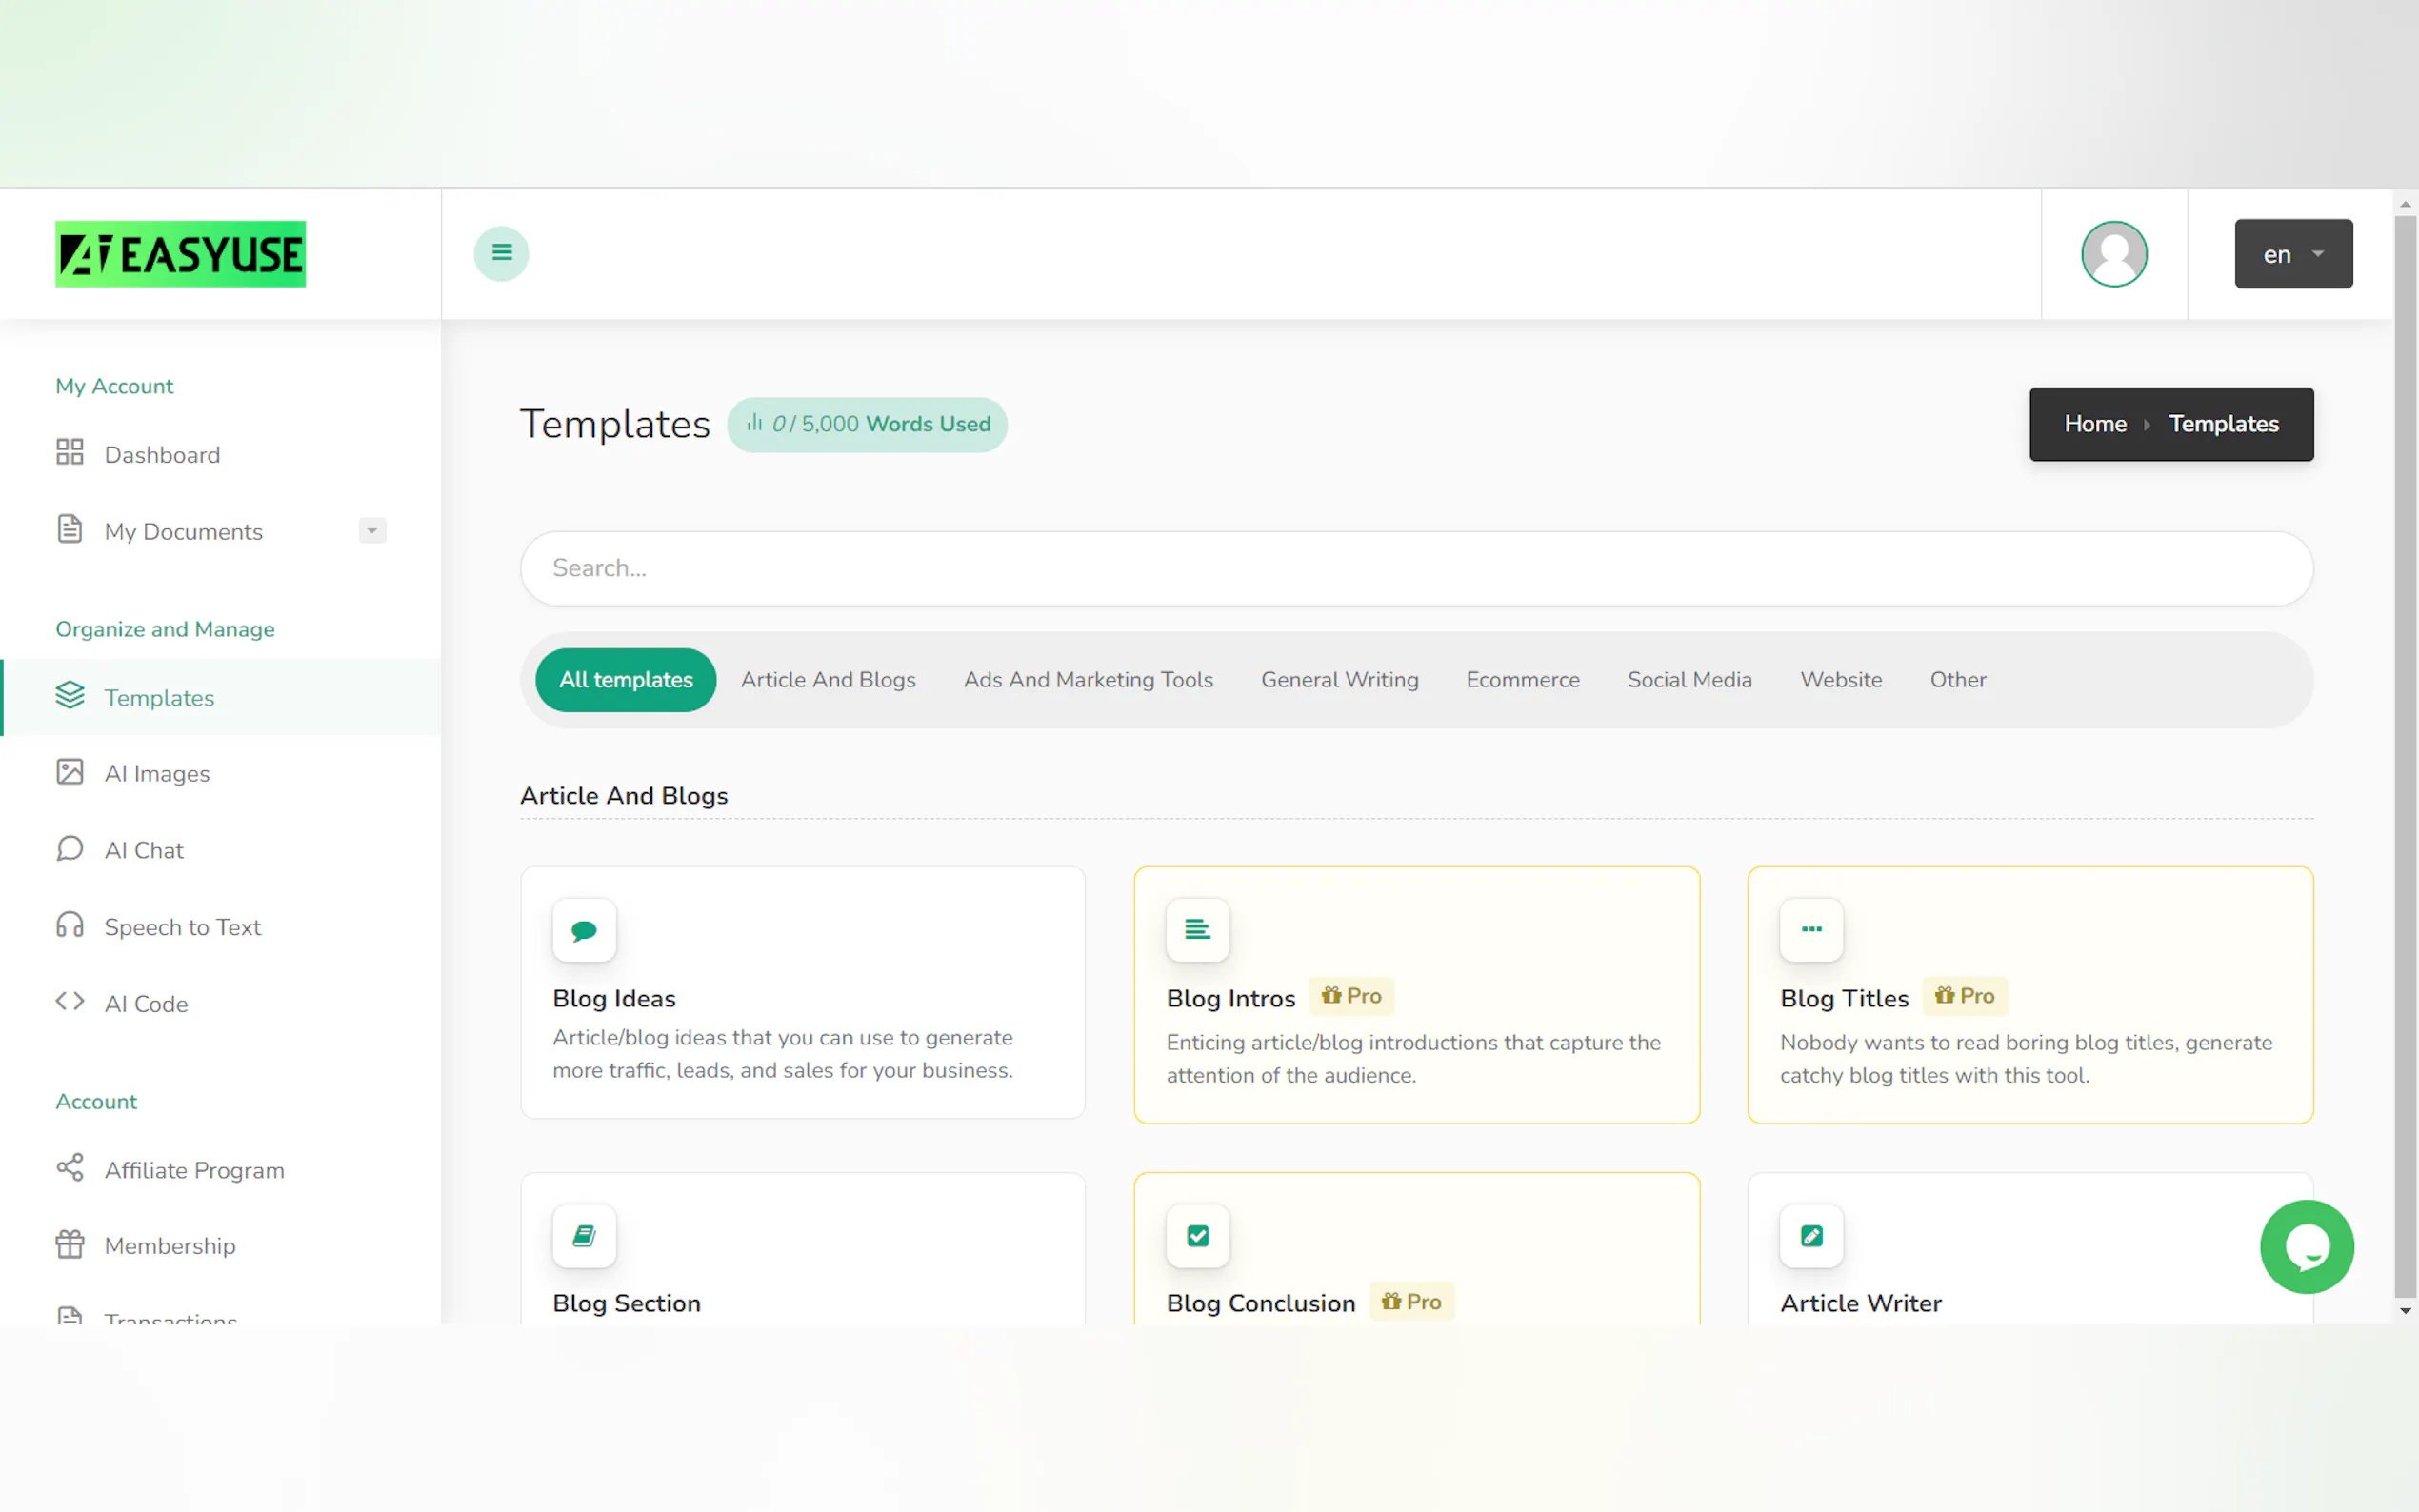Screen dimensions: 2419x1512
Task: Open the green chat support bubble
Action: tap(2306, 1246)
